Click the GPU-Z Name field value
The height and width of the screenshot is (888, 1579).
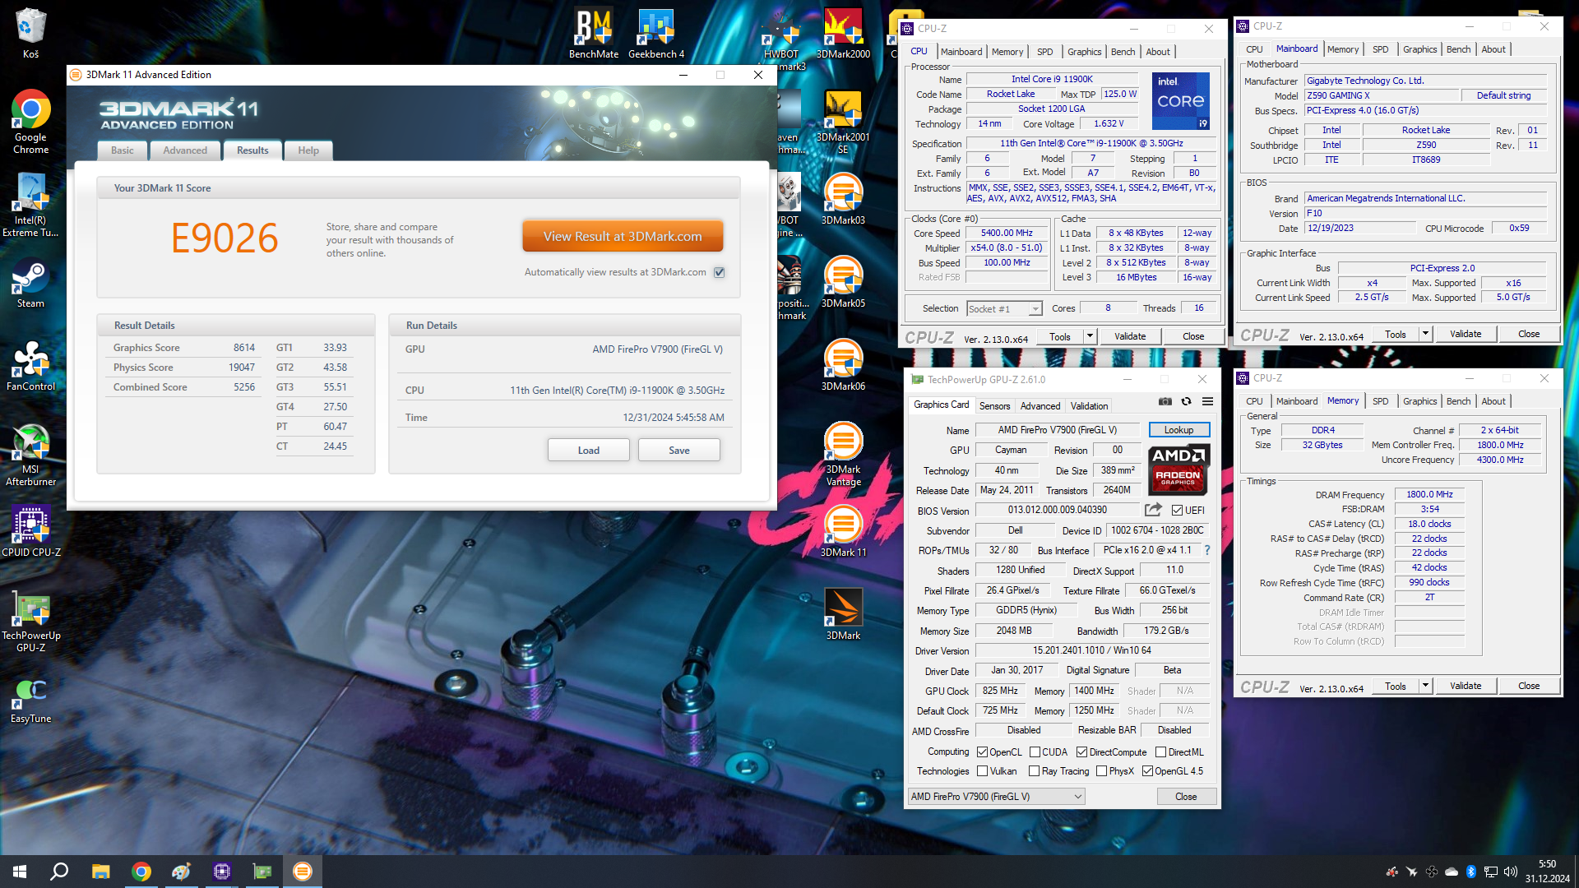1058,430
